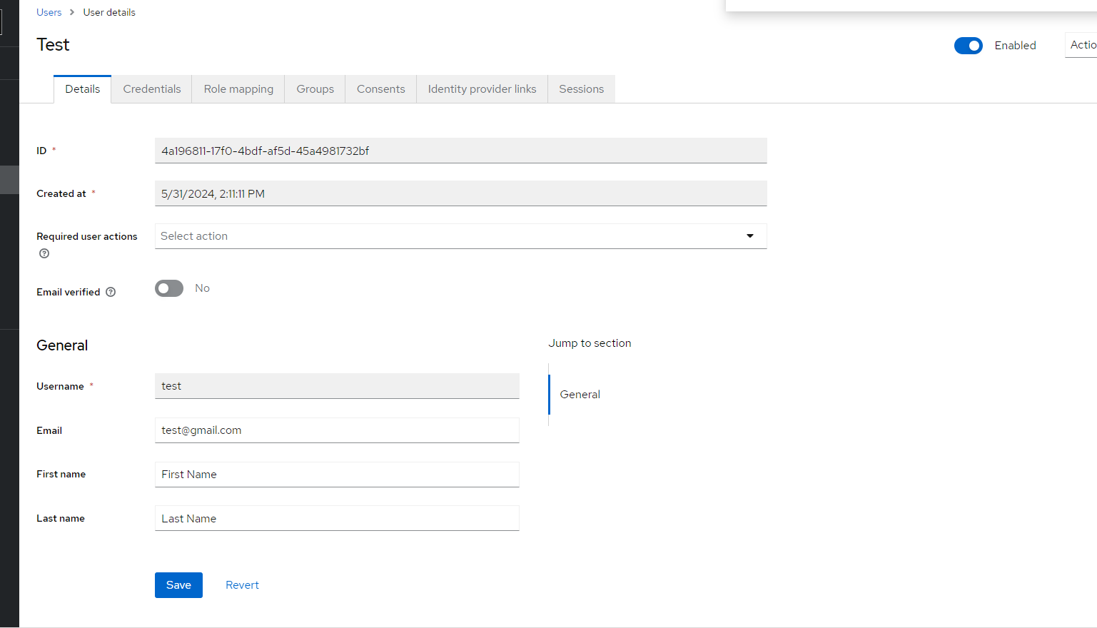Image resolution: width=1097 pixels, height=628 pixels.
Task: Click the Revert link
Action: coord(242,585)
